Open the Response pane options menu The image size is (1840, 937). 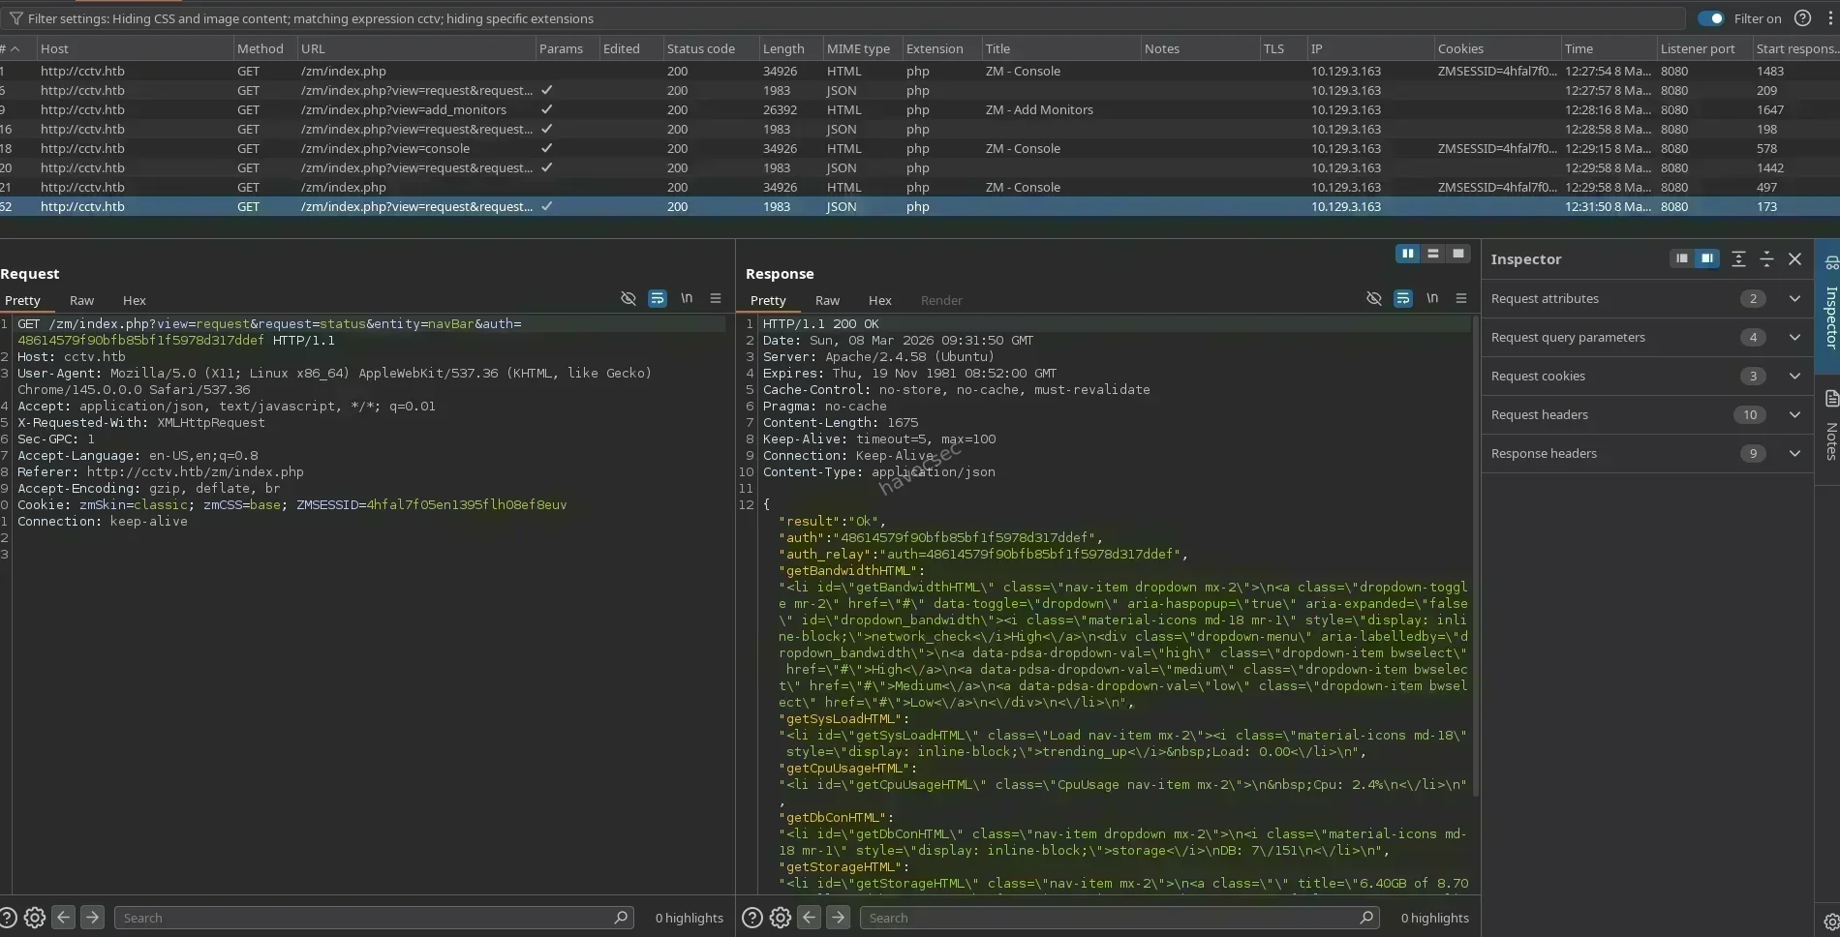tap(1461, 298)
